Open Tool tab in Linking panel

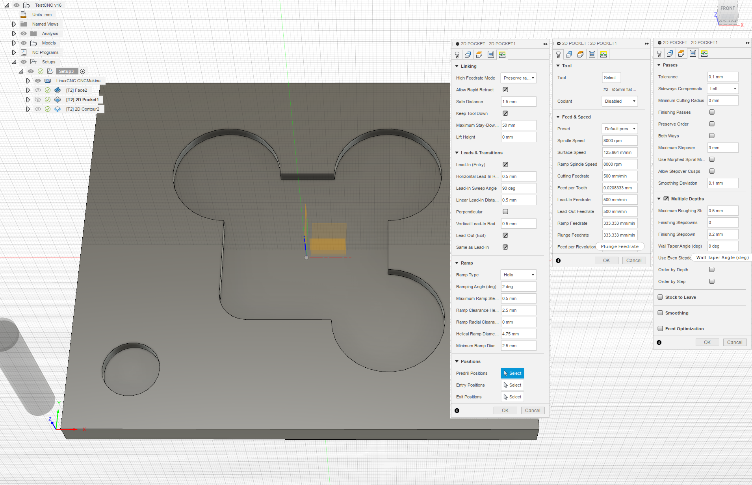coord(457,55)
